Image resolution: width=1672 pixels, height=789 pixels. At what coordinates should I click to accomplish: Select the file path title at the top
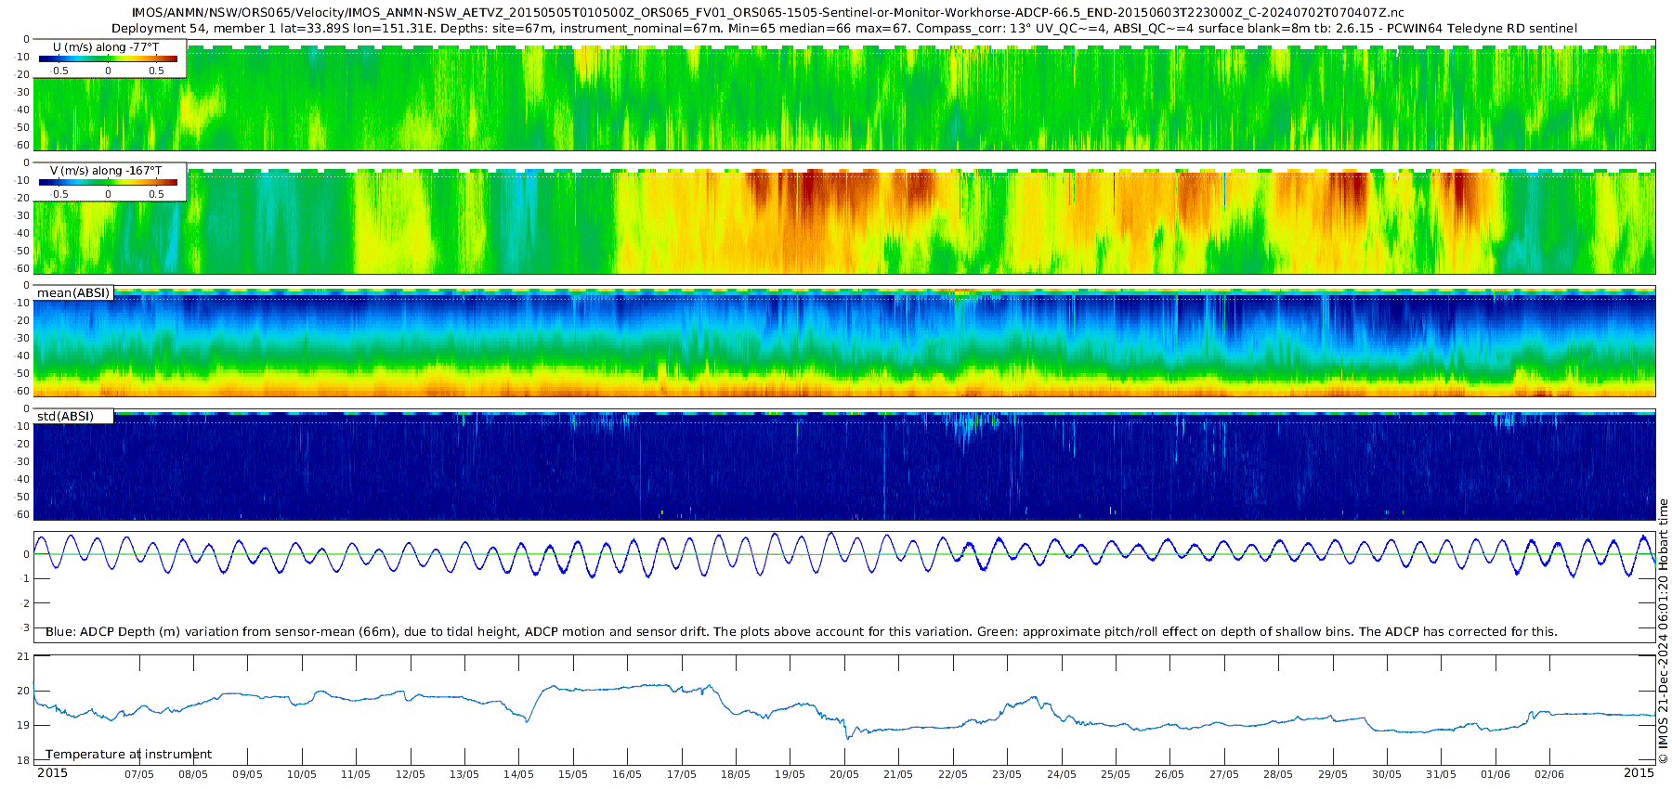[x=768, y=13]
